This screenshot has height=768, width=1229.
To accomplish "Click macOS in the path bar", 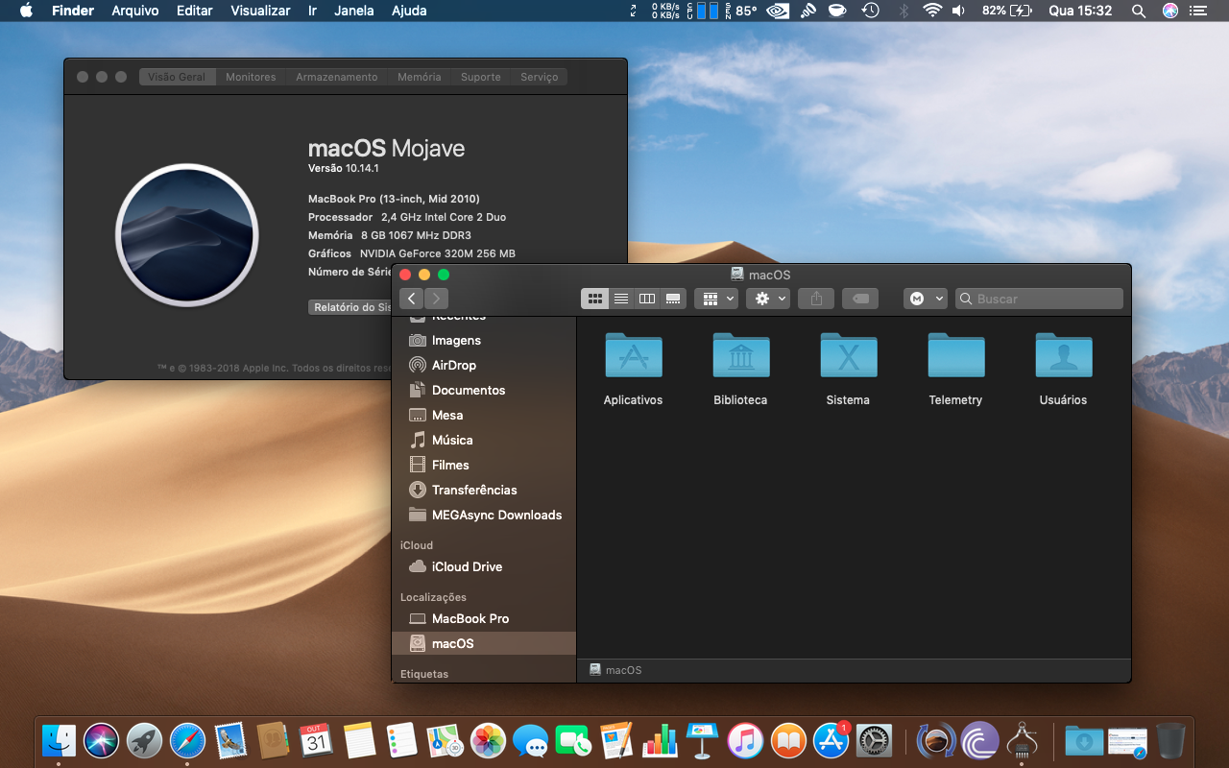I will point(615,670).
